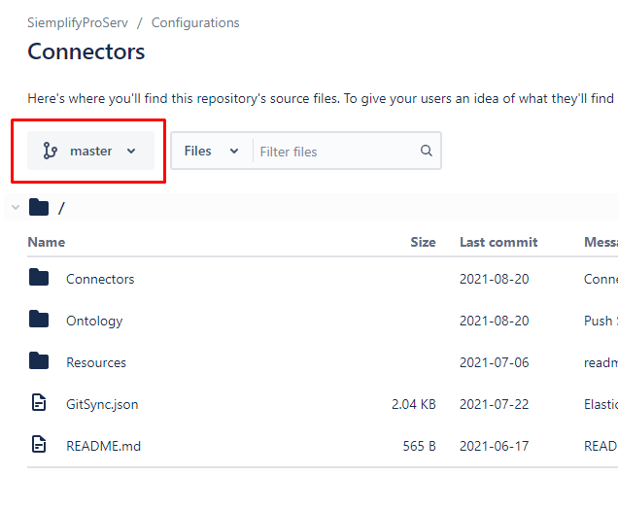618x509 pixels.
Task: Browse the Resources folder
Action: pyautogui.click(x=96, y=362)
